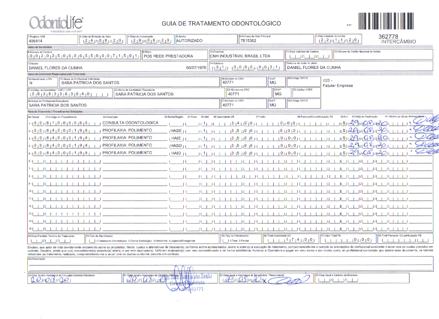
Task: Click Data Previsão Término do Tratamento field
Action: pyautogui.click(x=56, y=239)
